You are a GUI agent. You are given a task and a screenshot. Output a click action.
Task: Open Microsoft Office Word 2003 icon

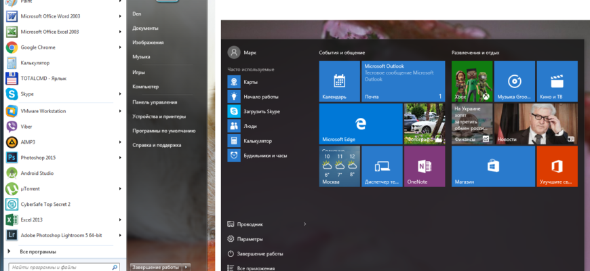12,16
